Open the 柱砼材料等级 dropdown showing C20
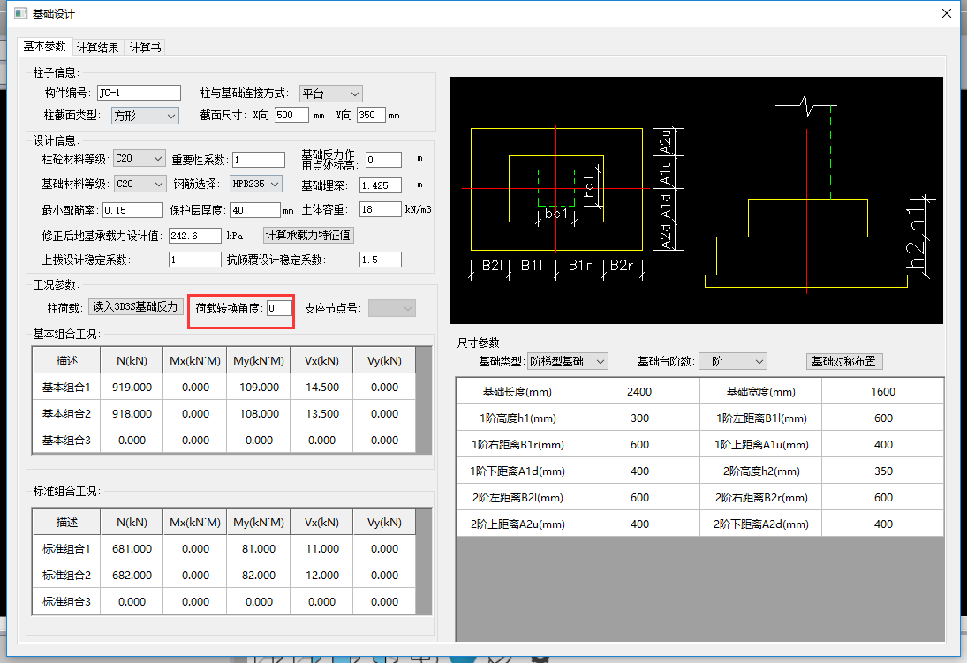This screenshot has height=663, width=967. tap(140, 159)
